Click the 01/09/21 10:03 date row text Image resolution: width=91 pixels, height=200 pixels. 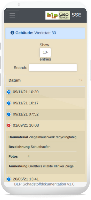[26, 125]
